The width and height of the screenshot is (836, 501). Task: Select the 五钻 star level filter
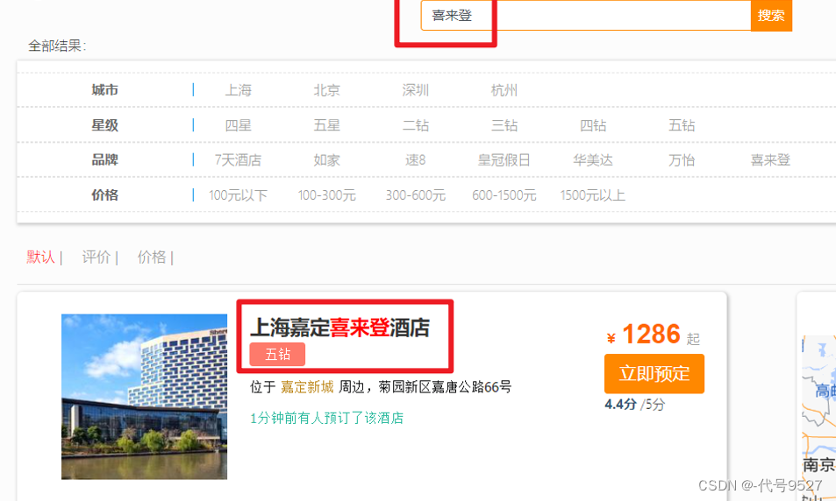coord(682,125)
